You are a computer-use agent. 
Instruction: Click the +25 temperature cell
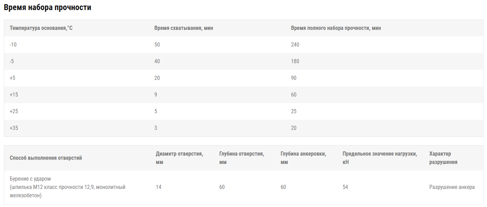14,111
